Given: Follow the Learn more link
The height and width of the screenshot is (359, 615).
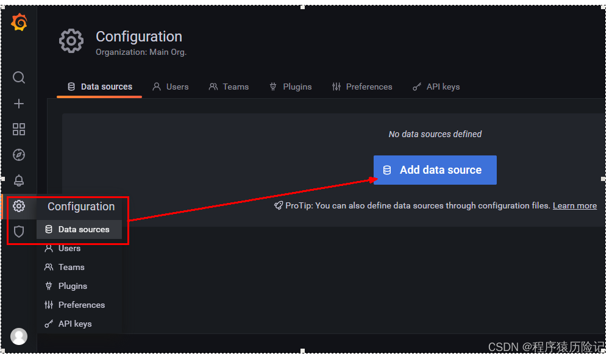Looking at the screenshot, I should pyautogui.click(x=575, y=205).
